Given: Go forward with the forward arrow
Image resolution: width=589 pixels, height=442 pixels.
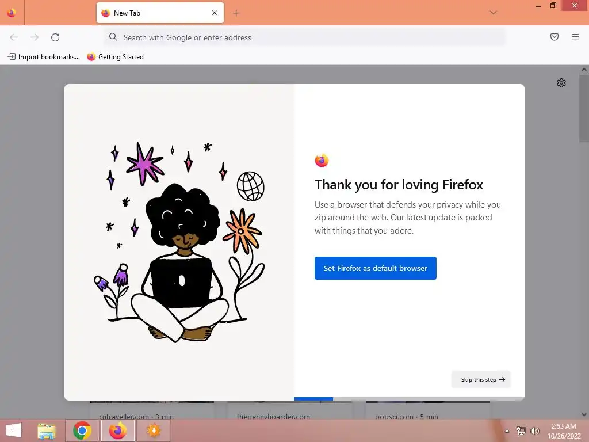Looking at the screenshot, I should pyautogui.click(x=35, y=37).
